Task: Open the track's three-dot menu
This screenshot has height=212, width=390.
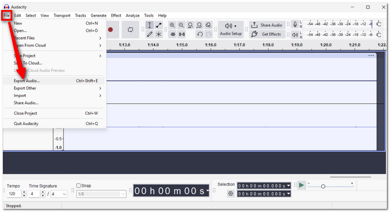Action: tap(371, 56)
